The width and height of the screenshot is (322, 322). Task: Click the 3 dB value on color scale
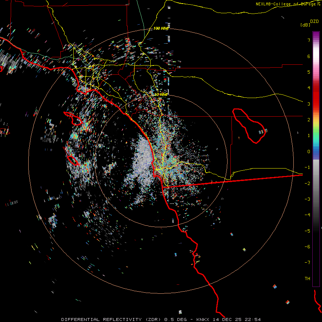[x=309, y=104]
